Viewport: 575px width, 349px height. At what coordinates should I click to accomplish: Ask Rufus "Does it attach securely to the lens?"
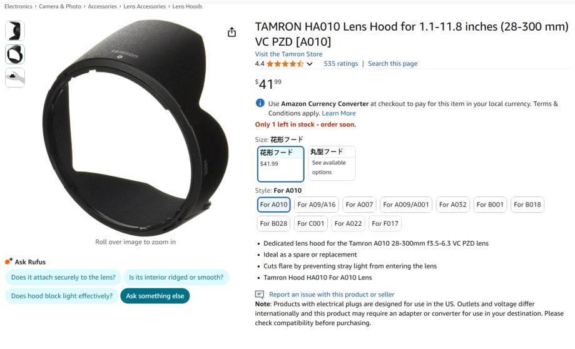(x=63, y=277)
